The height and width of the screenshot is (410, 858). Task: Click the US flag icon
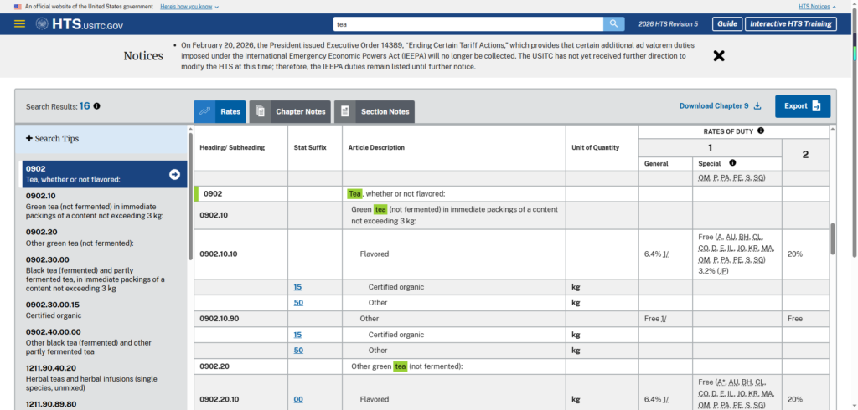point(18,7)
